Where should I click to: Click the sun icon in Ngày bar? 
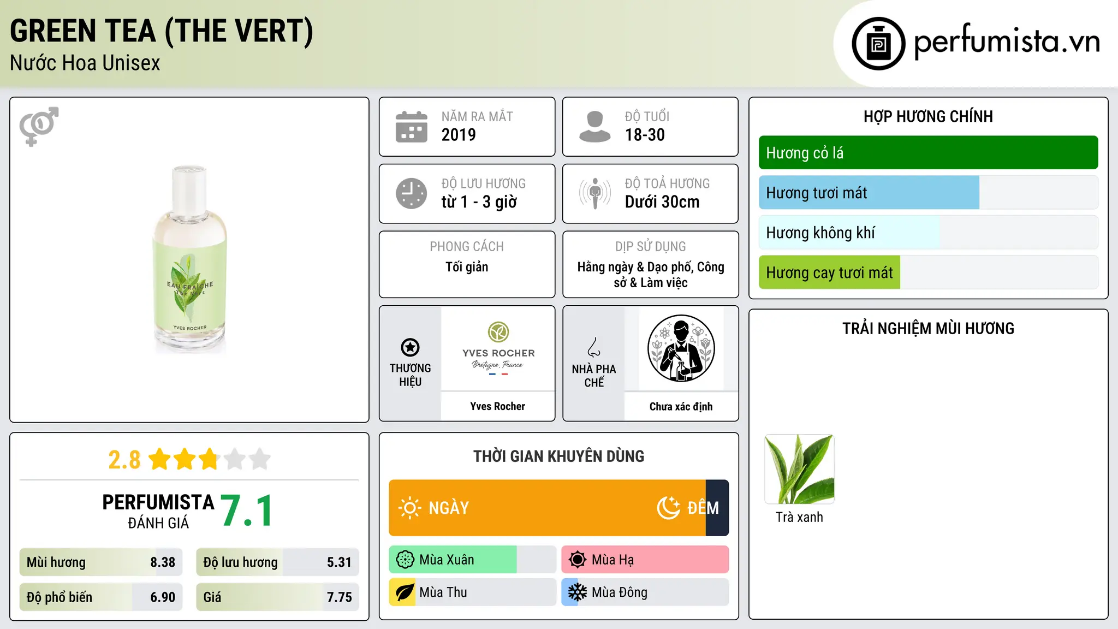[409, 508]
